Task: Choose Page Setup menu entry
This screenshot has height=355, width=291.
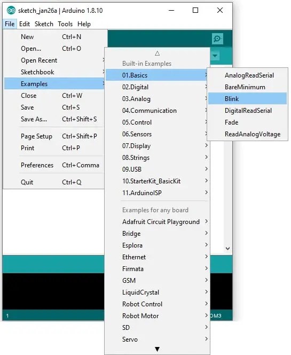Action: [x=54, y=136]
